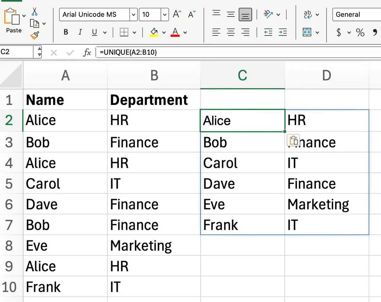Apply italic formatting
This screenshot has width=381, height=302.
(x=80, y=32)
